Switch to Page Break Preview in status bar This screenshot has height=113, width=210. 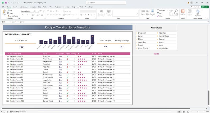click(188, 112)
